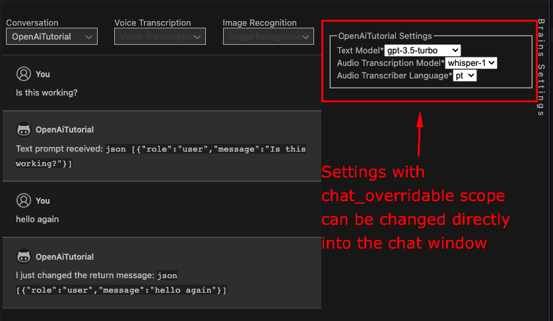The width and height of the screenshot is (553, 321).
Task: Click the "Text Model*" label
Action: [360, 50]
